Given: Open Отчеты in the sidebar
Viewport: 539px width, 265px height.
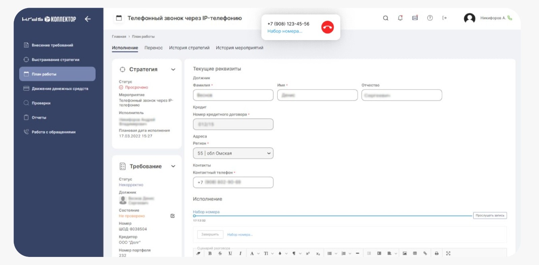Looking at the screenshot, I should point(39,118).
